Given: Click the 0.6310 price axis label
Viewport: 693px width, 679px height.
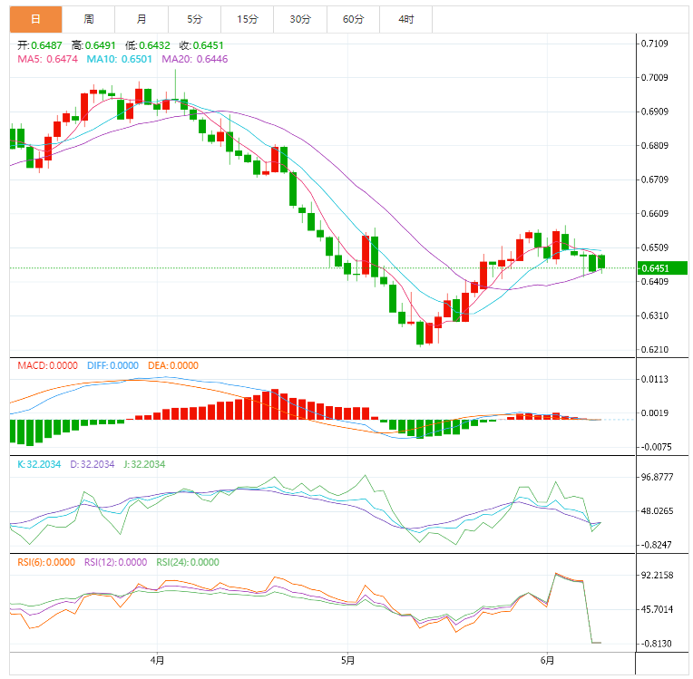Looking at the screenshot, I should tap(655, 315).
